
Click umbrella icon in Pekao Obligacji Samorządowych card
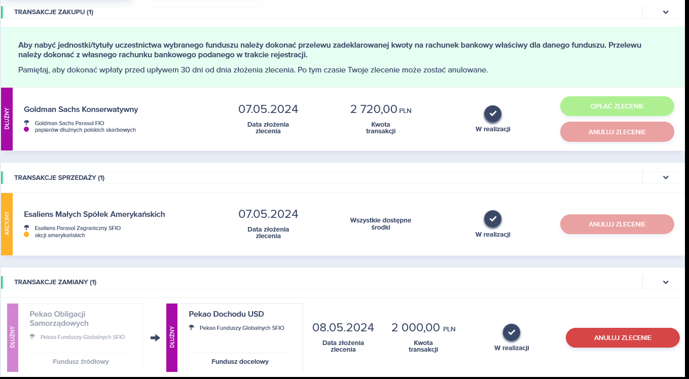32,336
